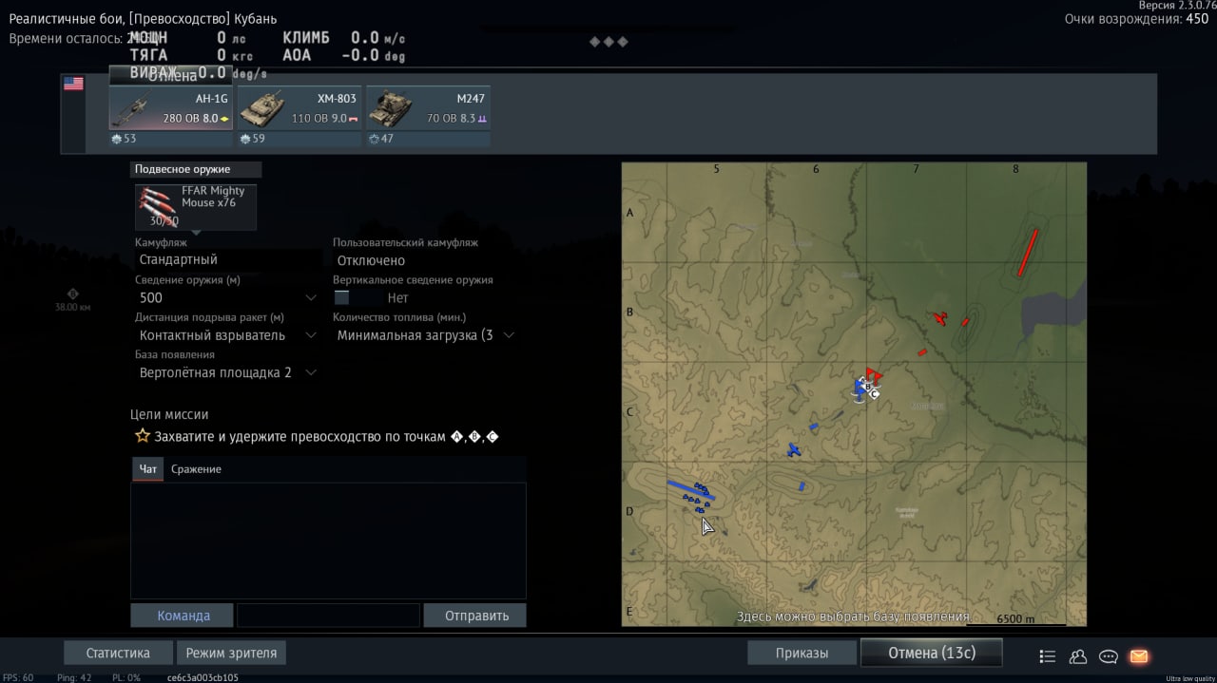Click the USA flag icon
Image resolution: width=1217 pixels, height=683 pixels.
click(73, 84)
